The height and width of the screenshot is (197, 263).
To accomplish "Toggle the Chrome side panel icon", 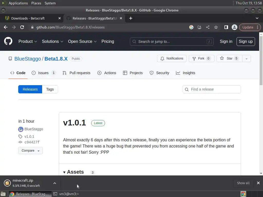I will tap(226, 27).
